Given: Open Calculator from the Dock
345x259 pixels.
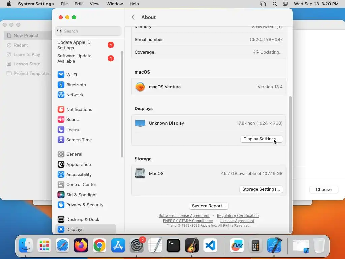Looking at the screenshot, I should [x=255, y=246].
